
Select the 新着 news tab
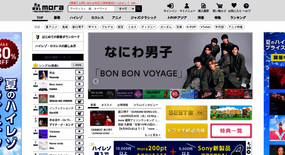[x=93, y=105]
